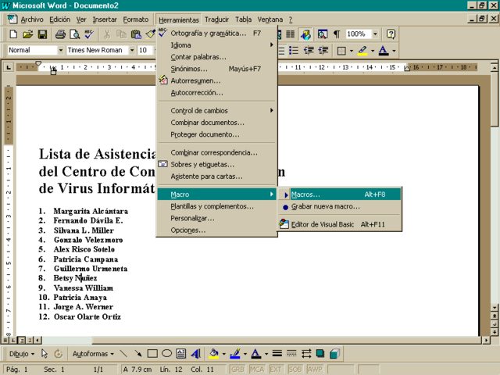The image size is (500, 375).
Task: Open the Style dropdown showing Normal
Action: (x=61, y=50)
